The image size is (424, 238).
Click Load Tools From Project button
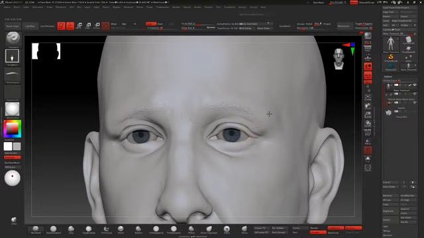point(399,7)
